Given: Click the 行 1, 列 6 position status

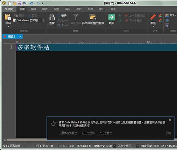Looking at the screenshot, I should pyautogui.click(x=44, y=146).
